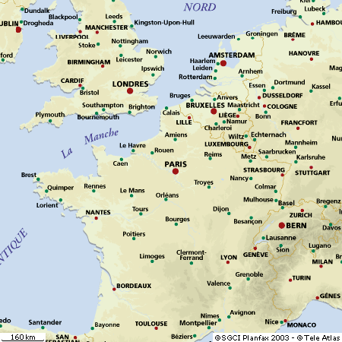Viewport: 342px width, 342px height.
Task: Click the Dijon green marker
Action: point(229,214)
